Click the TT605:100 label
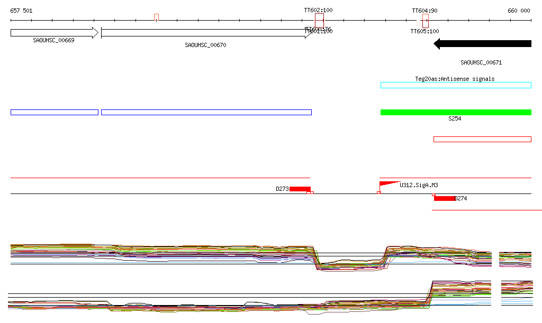Image resolution: width=542 pixels, height=323 pixels. tap(425, 31)
